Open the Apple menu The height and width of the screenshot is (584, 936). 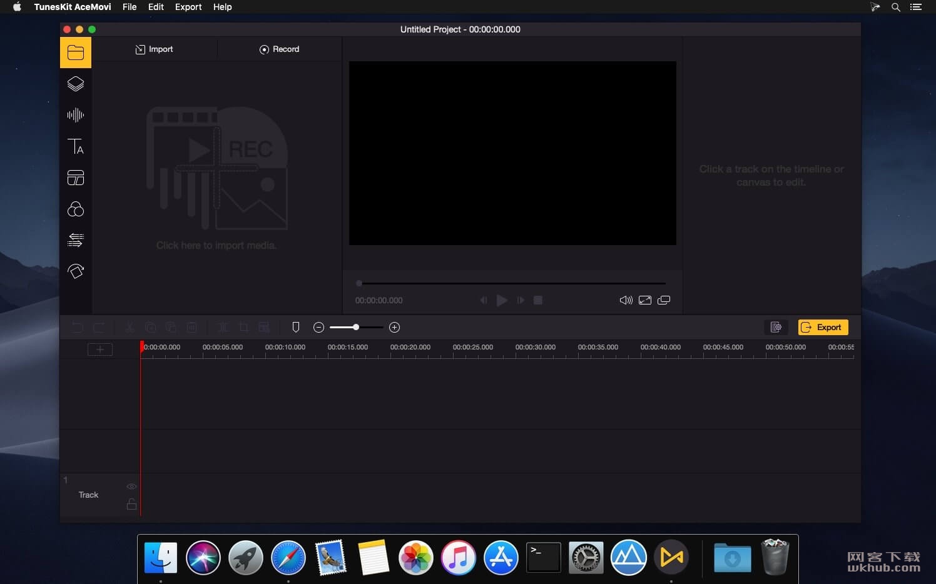tap(17, 7)
